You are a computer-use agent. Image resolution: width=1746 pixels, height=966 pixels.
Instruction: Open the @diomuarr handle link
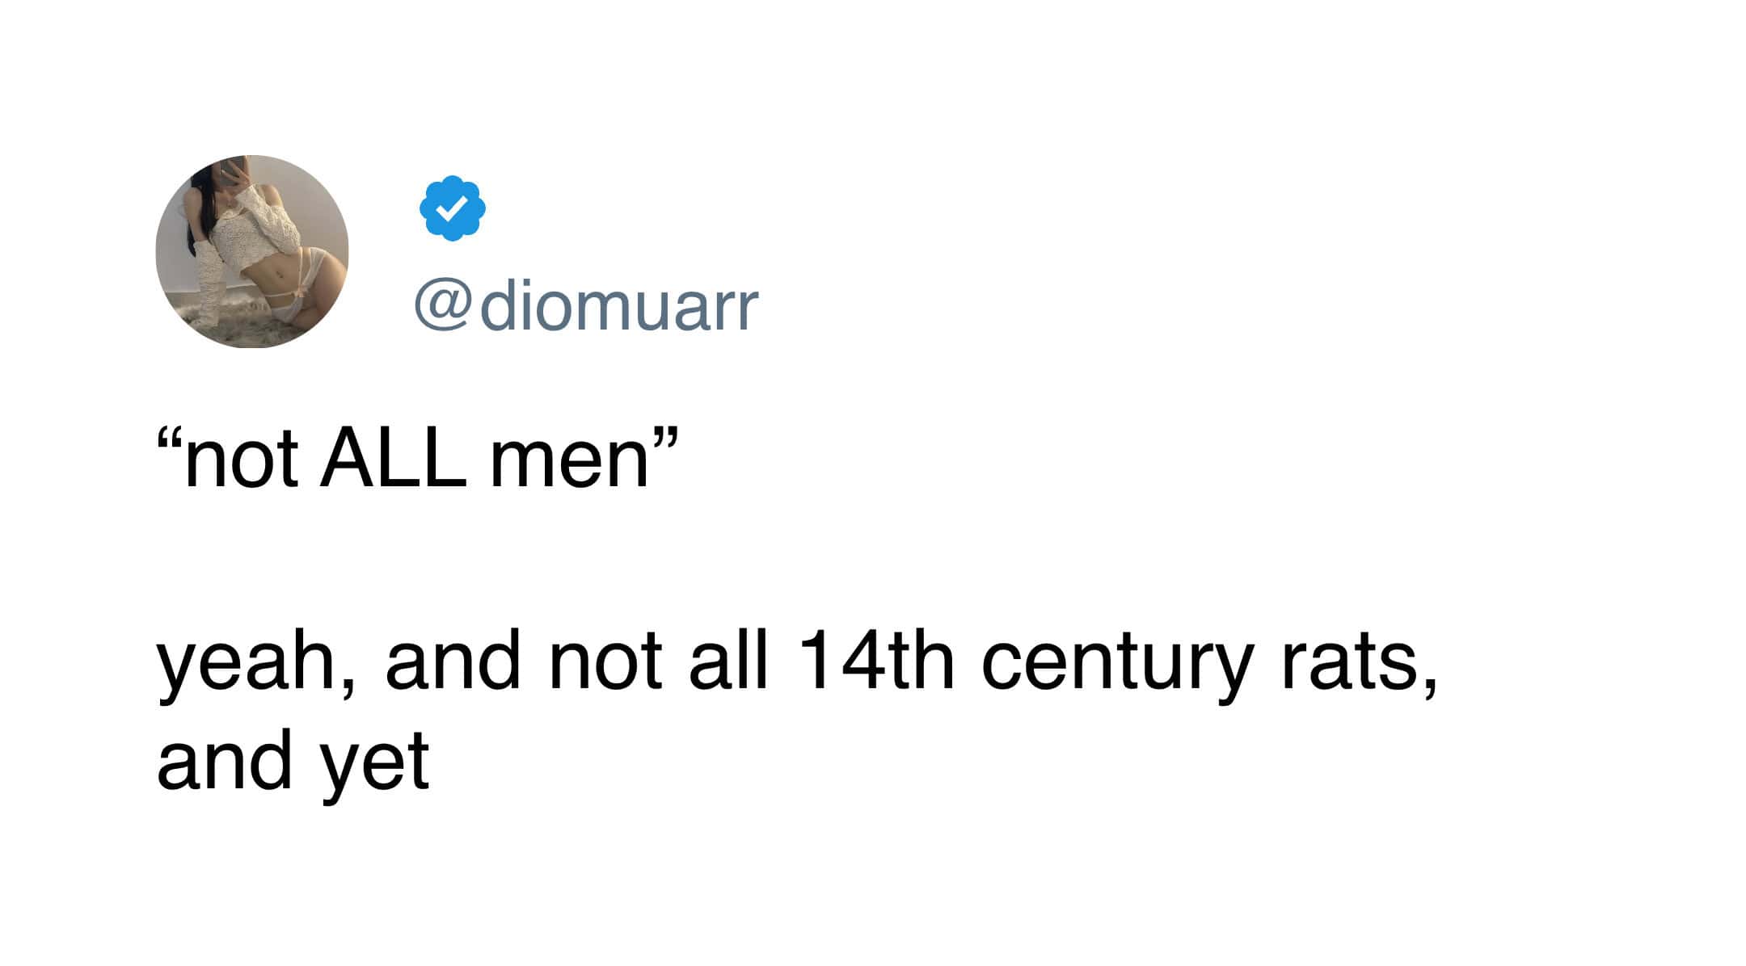[x=587, y=307]
